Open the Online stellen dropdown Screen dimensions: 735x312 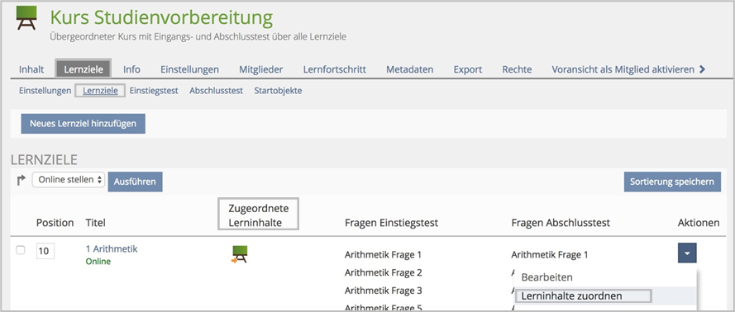coord(69,180)
